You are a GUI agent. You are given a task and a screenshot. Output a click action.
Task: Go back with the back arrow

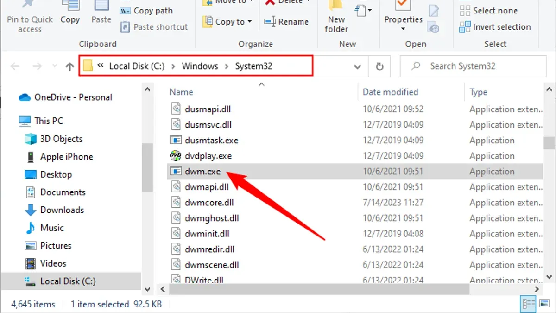15,66
